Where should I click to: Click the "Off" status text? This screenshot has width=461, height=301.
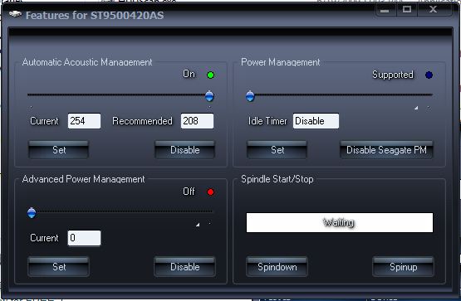point(189,192)
